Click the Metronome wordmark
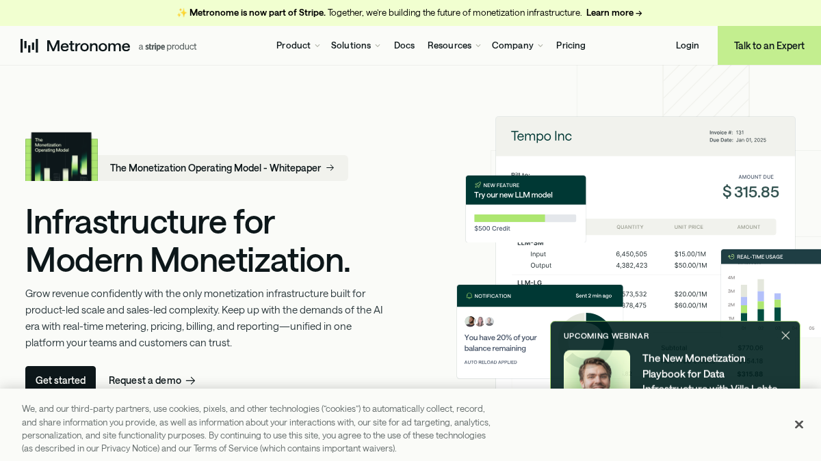Screen dimensions: 821x461 [x=88, y=46]
